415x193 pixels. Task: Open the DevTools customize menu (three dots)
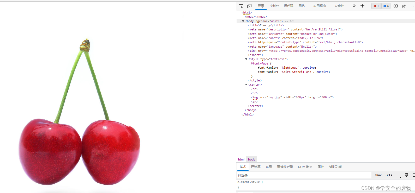(412, 6)
